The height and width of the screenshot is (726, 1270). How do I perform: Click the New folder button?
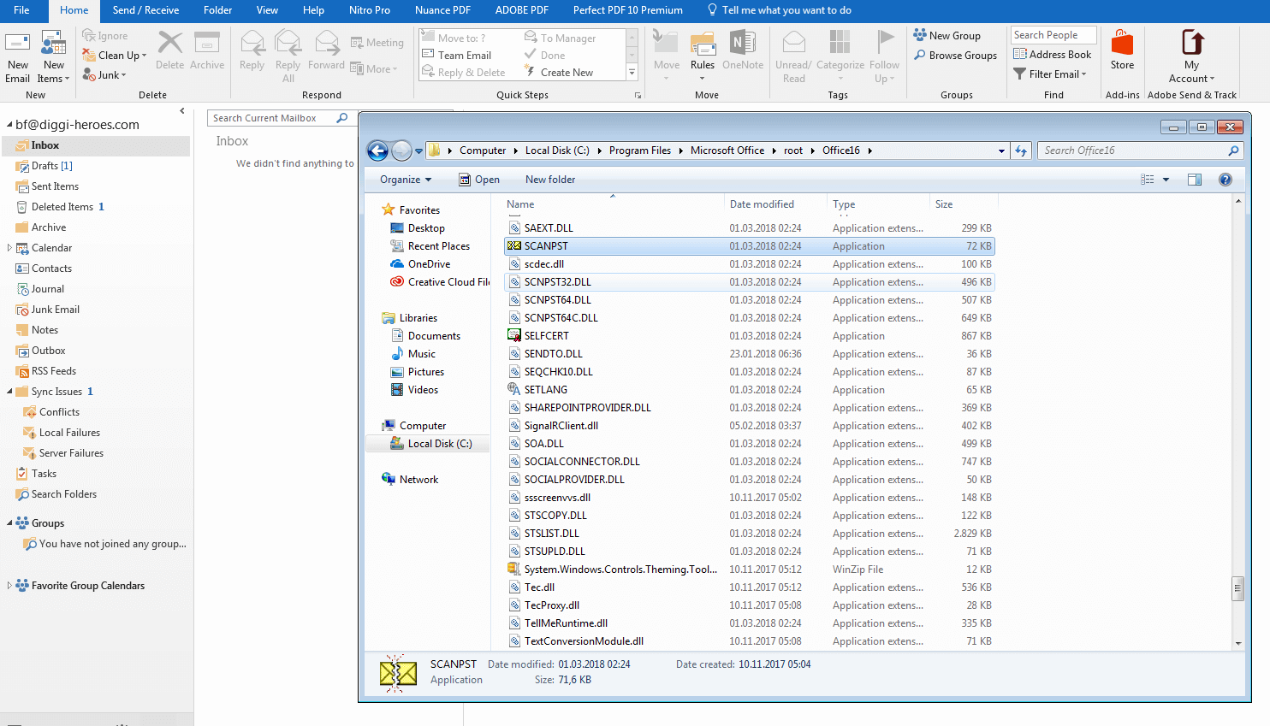point(549,180)
